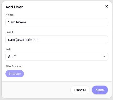
Task: Select the Staff value in Role
Action: (12, 57)
